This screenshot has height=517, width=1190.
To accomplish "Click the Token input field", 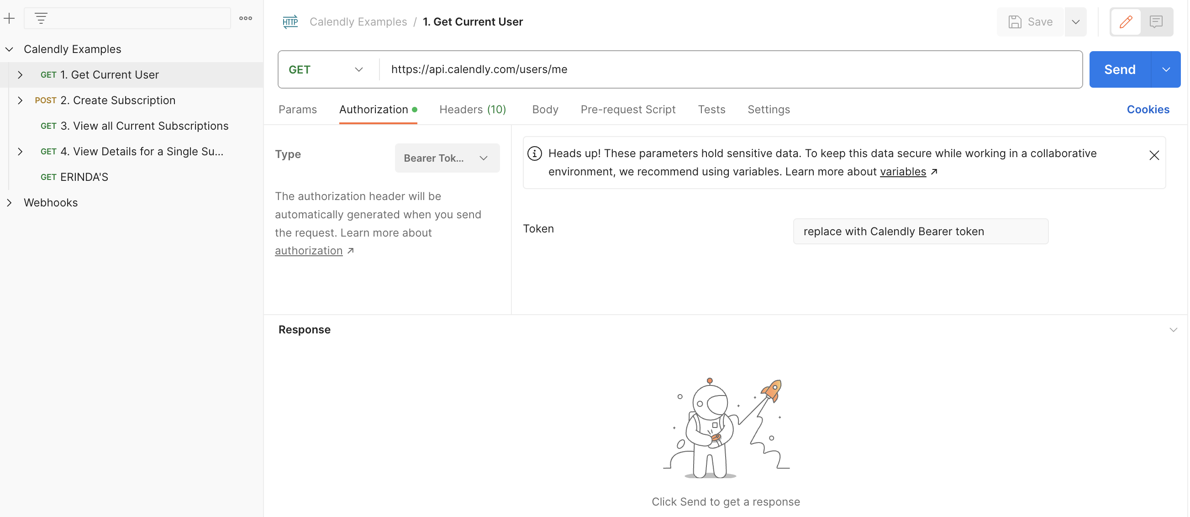I will (920, 232).
